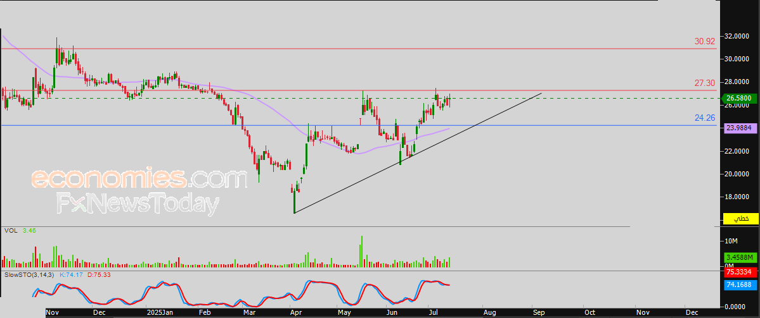
Task: Click the Nov label at time axis start
Action: click(x=53, y=313)
